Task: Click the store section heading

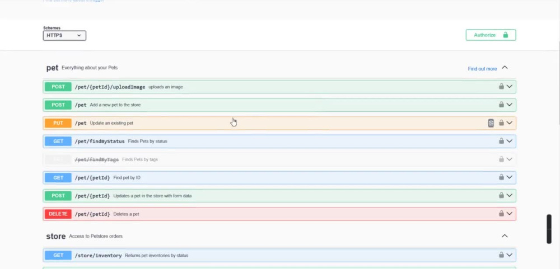Action: pyautogui.click(x=55, y=236)
